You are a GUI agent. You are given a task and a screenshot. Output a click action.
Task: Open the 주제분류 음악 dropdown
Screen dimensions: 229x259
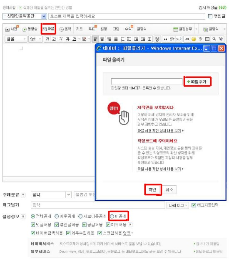(x=51, y=194)
